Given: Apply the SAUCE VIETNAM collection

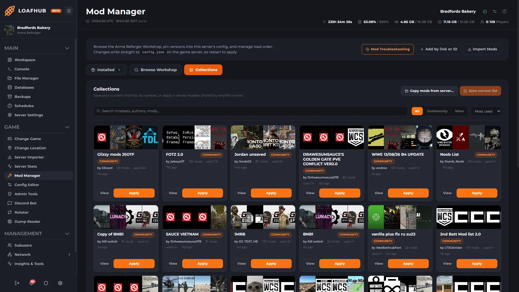Looking at the screenshot, I should (x=202, y=264).
